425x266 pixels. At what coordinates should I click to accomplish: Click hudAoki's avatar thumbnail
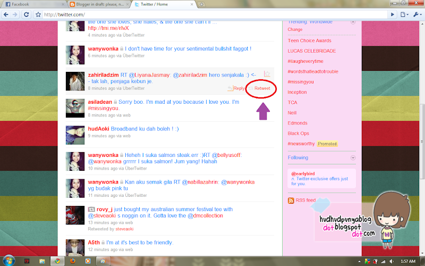coord(75,135)
